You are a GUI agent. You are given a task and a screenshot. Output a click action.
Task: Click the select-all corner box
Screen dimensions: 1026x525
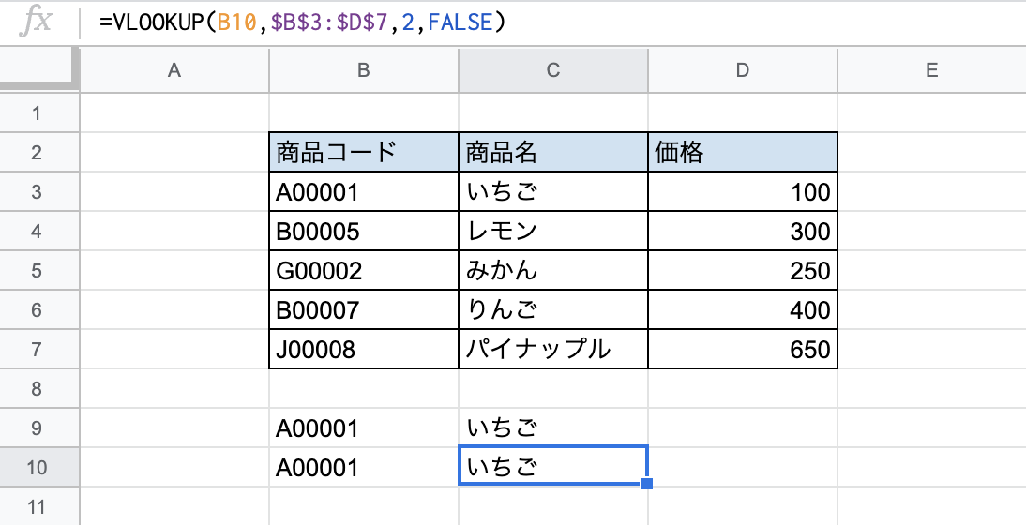click(39, 68)
